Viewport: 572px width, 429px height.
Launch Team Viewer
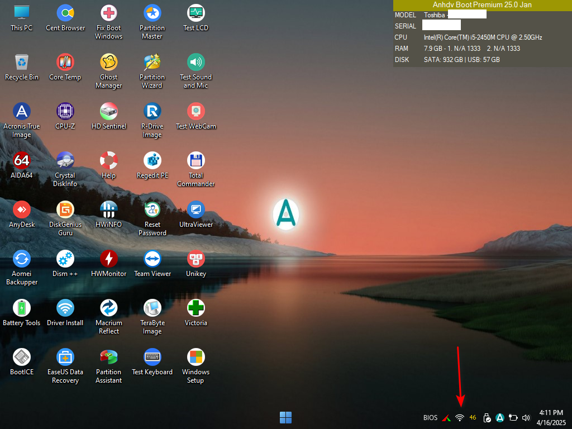(152, 264)
